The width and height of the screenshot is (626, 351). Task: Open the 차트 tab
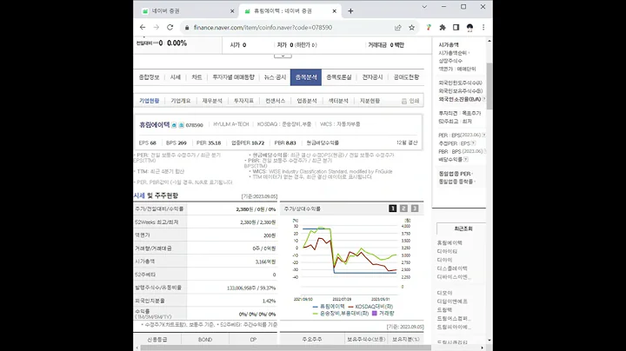(x=196, y=77)
